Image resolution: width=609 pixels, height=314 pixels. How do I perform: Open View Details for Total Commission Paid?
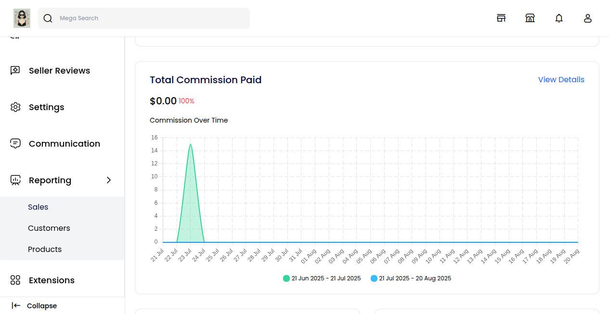click(561, 79)
